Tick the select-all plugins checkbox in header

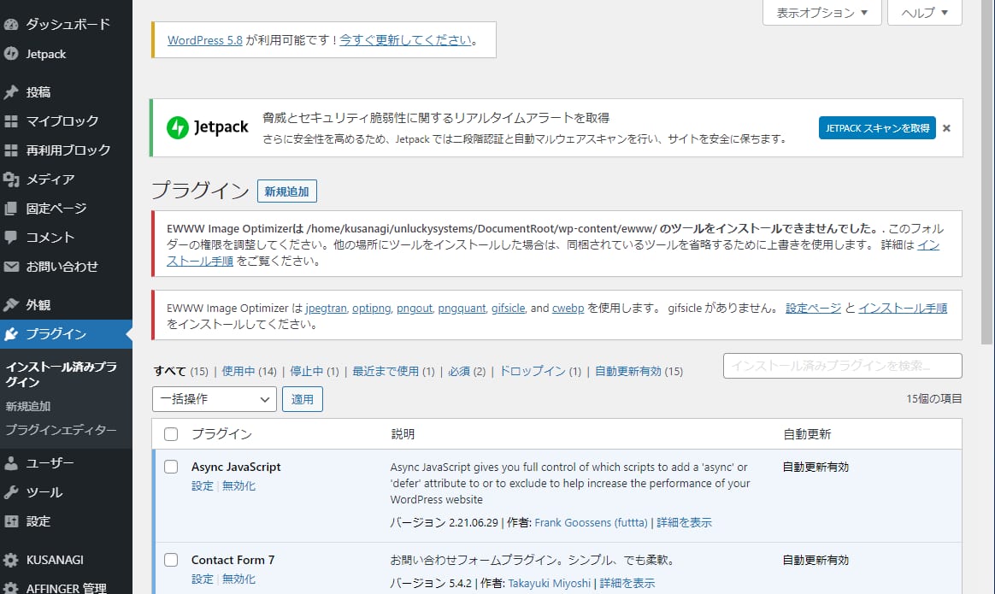coord(171,434)
